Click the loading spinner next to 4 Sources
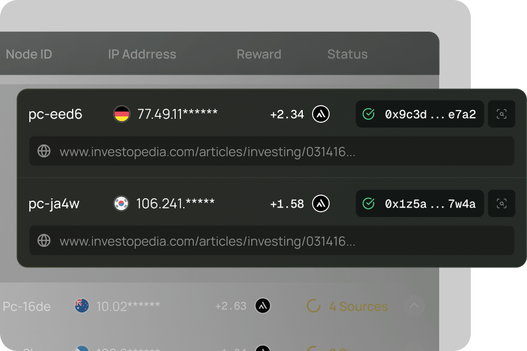The image size is (527, 351). coord(314,306)
